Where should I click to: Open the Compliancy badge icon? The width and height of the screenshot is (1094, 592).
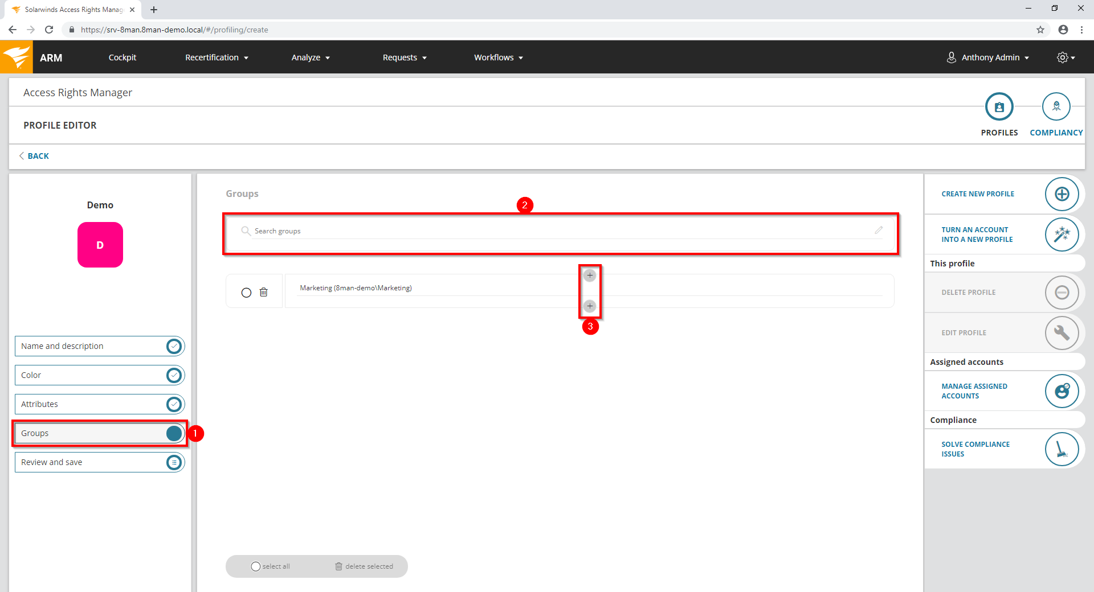click(1056, 107)
